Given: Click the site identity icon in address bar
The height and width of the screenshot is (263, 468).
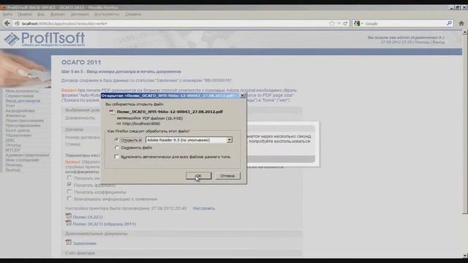Looking at the screenshot, I should pyautogui.click(x=17, y=23).
